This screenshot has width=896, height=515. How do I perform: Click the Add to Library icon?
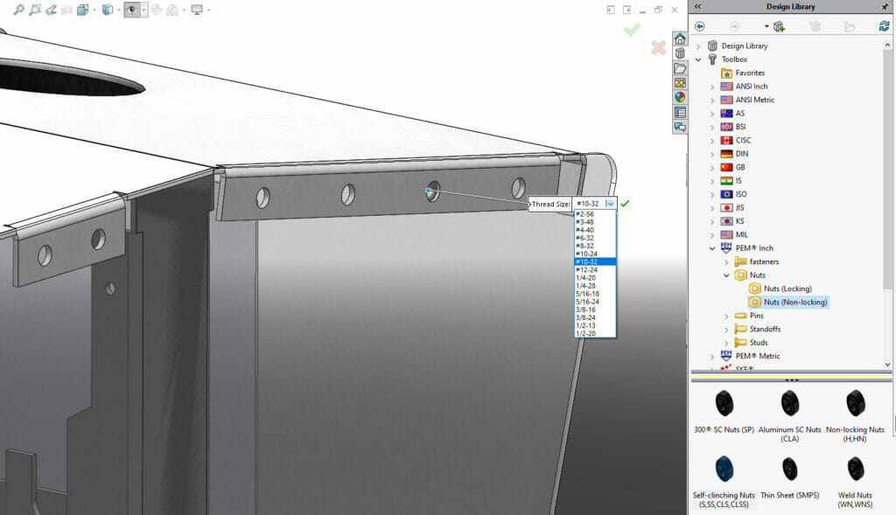778,26
